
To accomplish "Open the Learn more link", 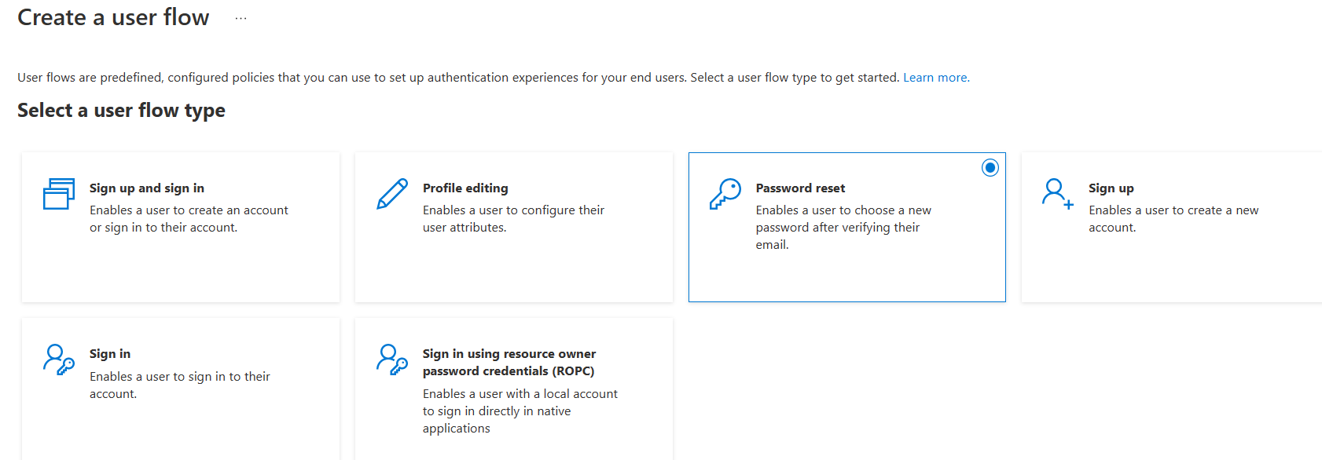I will 936,78.
